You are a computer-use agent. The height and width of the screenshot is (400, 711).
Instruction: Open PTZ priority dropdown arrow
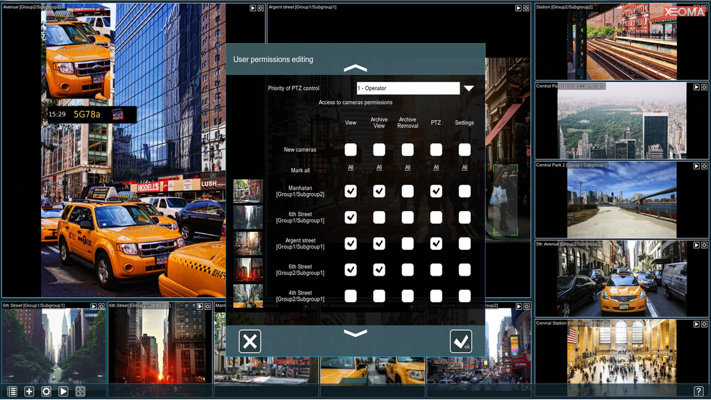coord(469,88)
